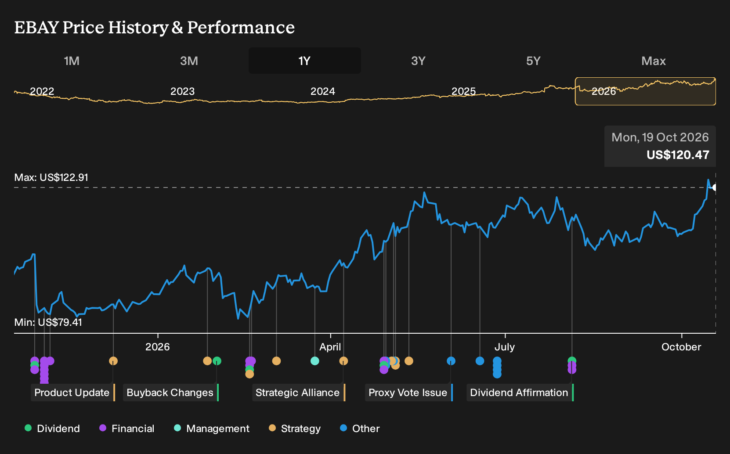
Task: Click the highlighted 2026 range selector window
Action: (x=645, y=91)
